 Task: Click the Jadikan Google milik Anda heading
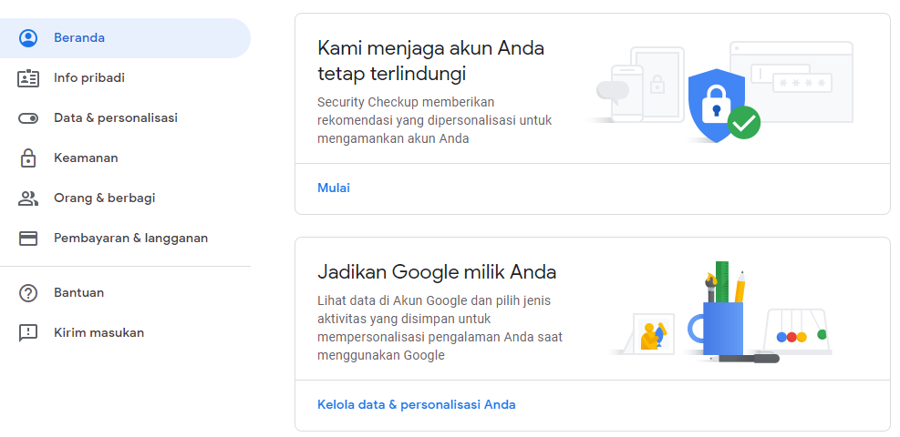[x=437, y=272]
